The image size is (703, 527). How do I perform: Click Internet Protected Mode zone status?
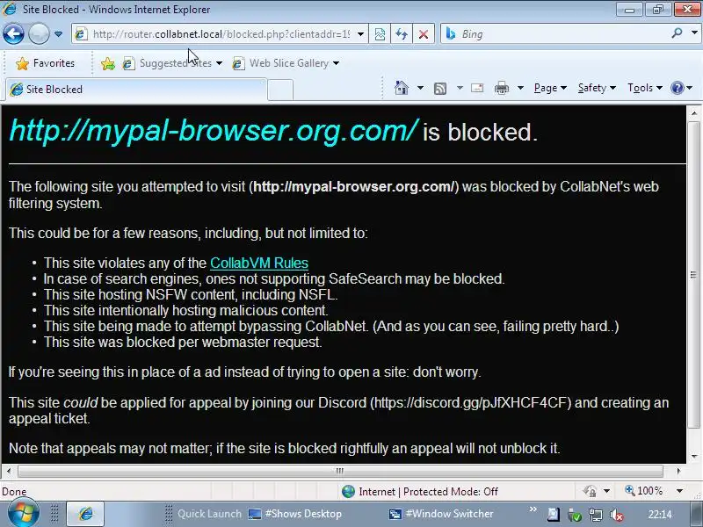tap(428, 492)
